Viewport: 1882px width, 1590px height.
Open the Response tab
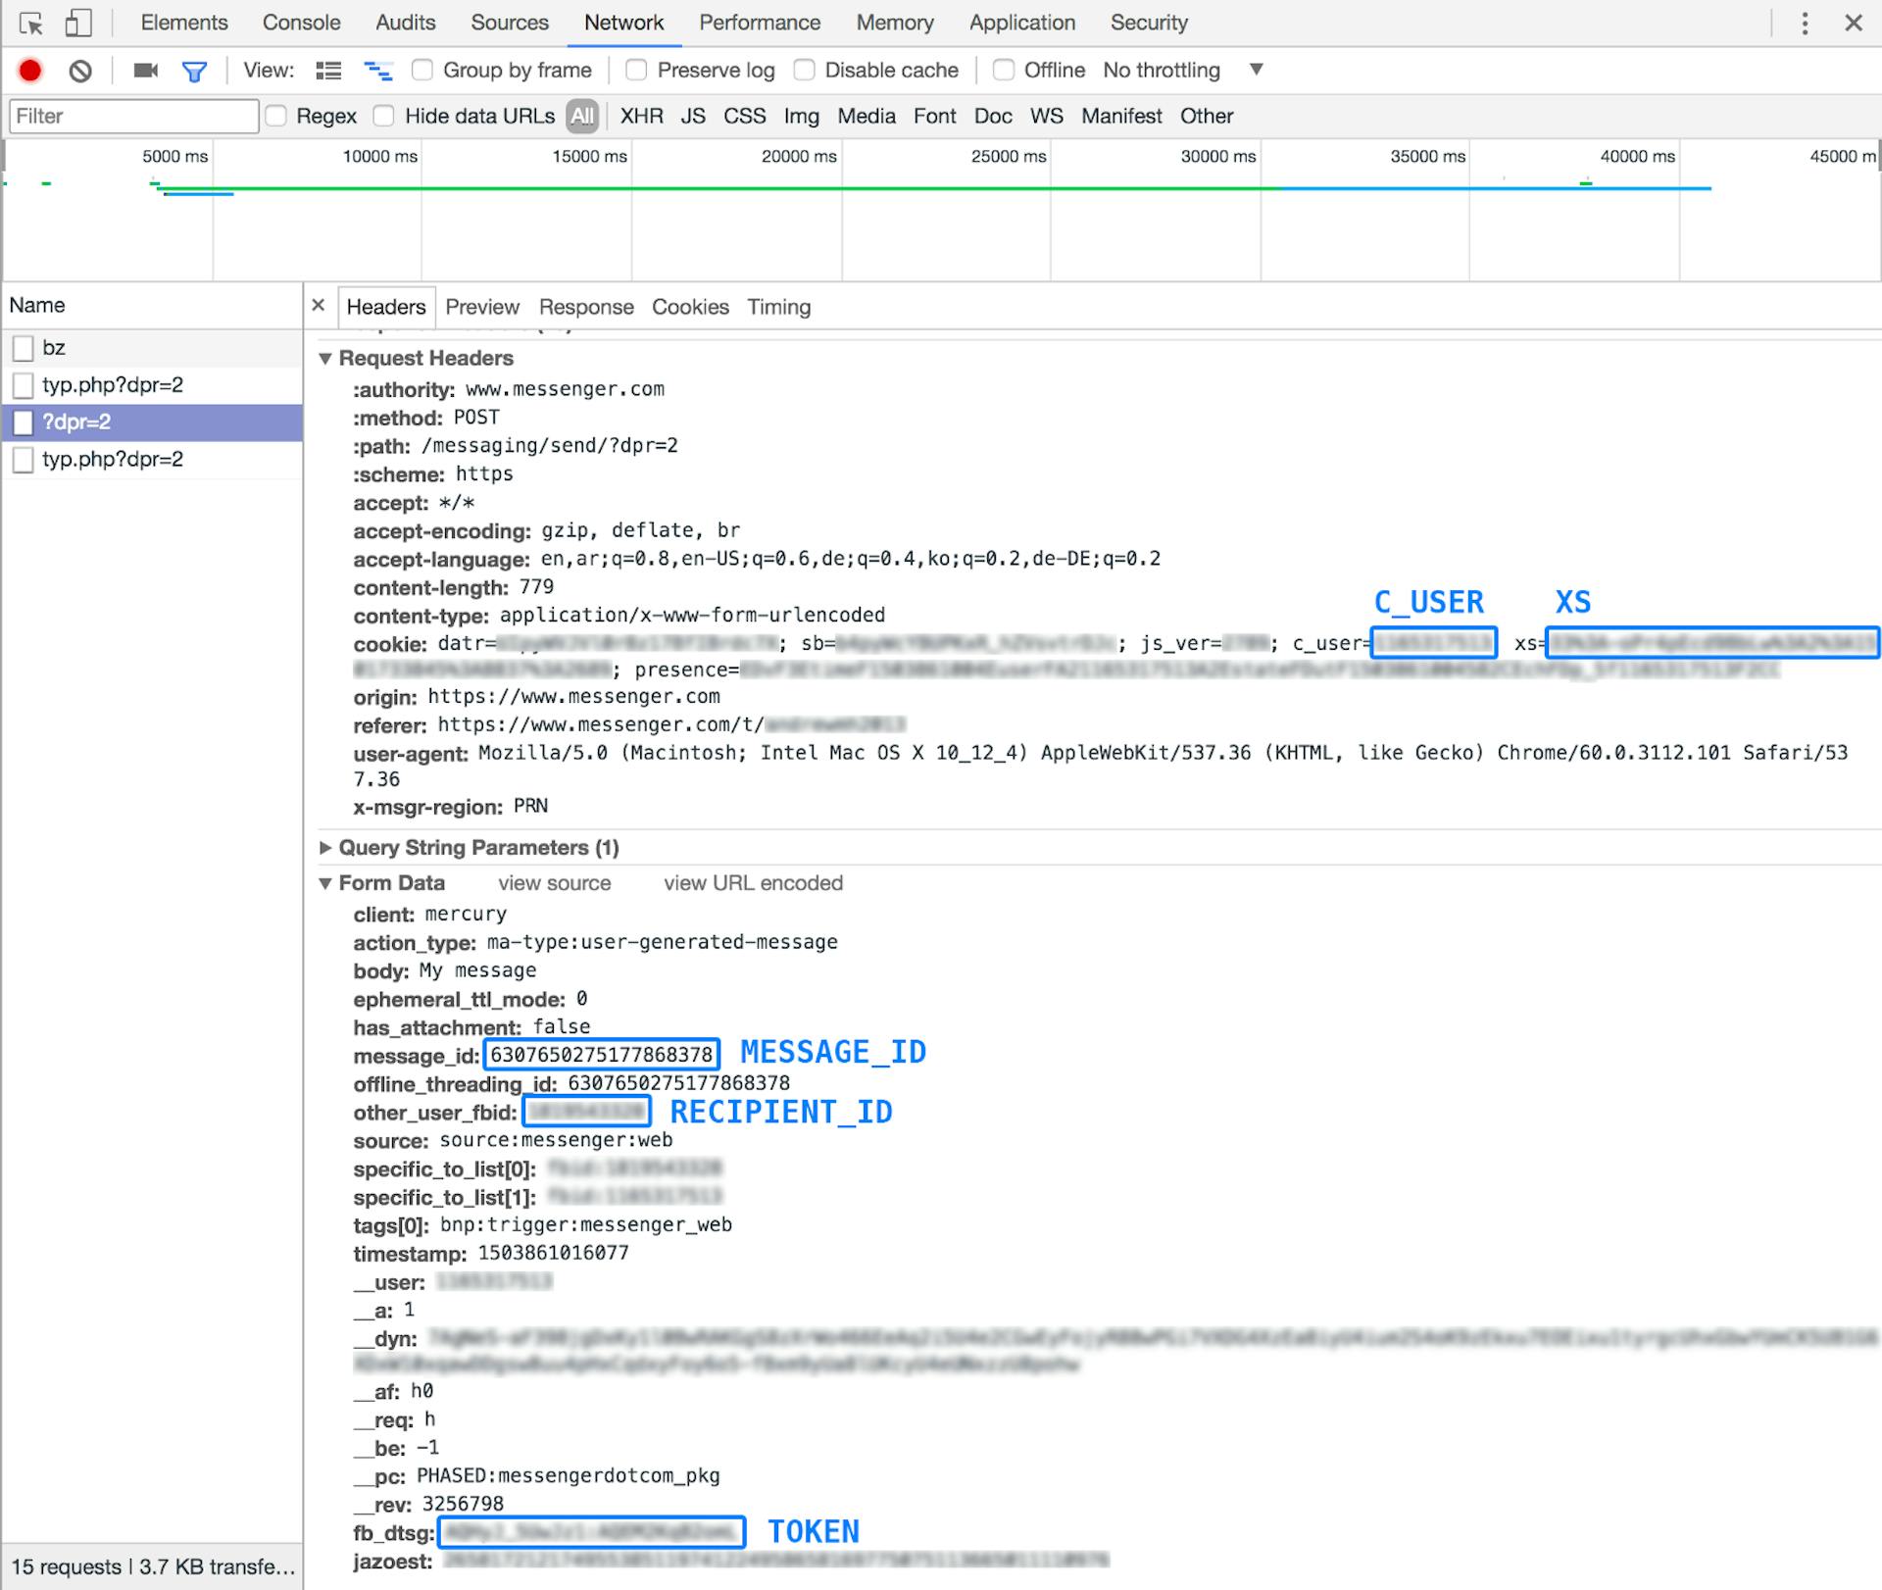(x=586, y=307)
